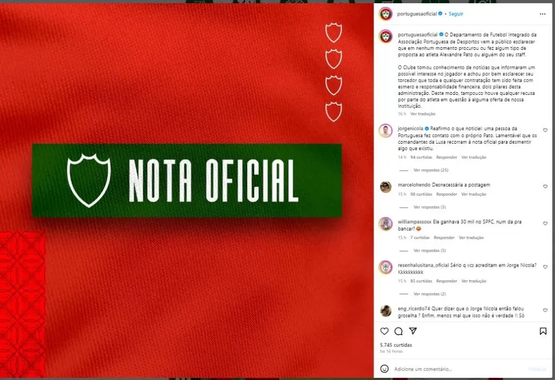Viewport: 555px width, 380px height.
Task: Show 5 replies under marcelohendo's comment
Action: pos(429,207)
